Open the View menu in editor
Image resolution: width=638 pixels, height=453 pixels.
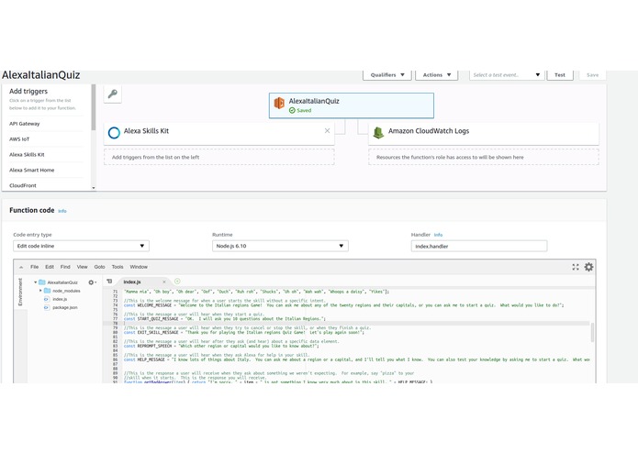83,267
